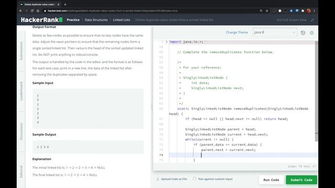Click 'import java.io.*;' code line
This screenshot has width=335, height=188.
coord(186,42)
